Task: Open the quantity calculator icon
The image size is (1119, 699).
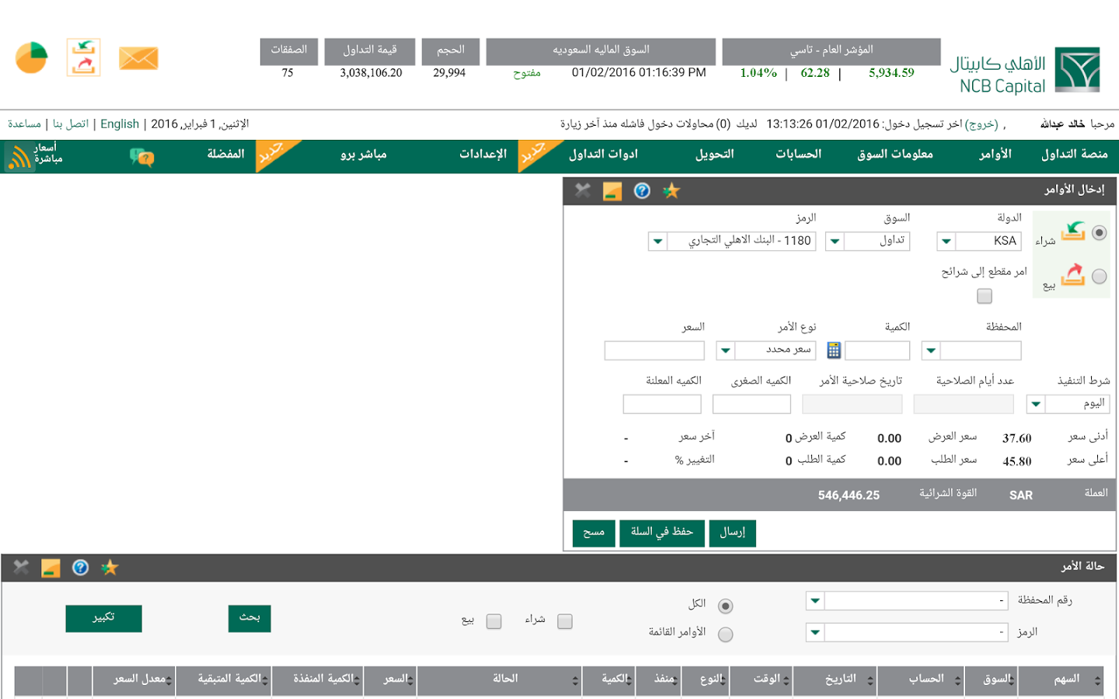Action: 834,350
